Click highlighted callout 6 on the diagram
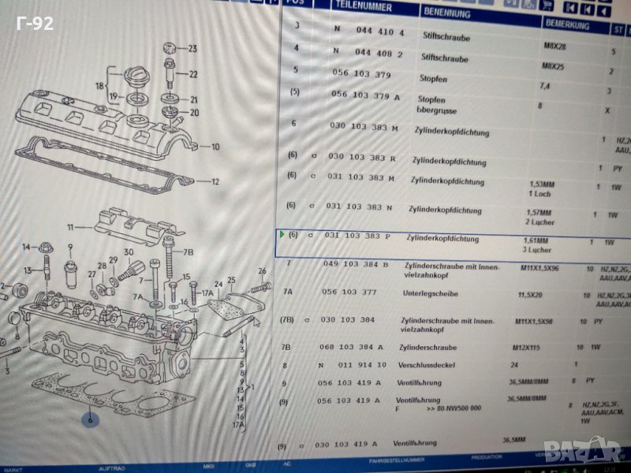 (x=91, y=420)
